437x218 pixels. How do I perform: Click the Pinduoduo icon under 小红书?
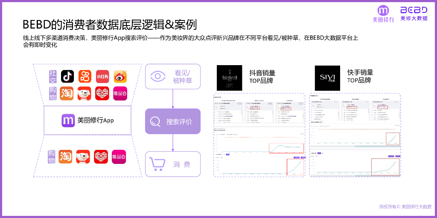[102, 94]
